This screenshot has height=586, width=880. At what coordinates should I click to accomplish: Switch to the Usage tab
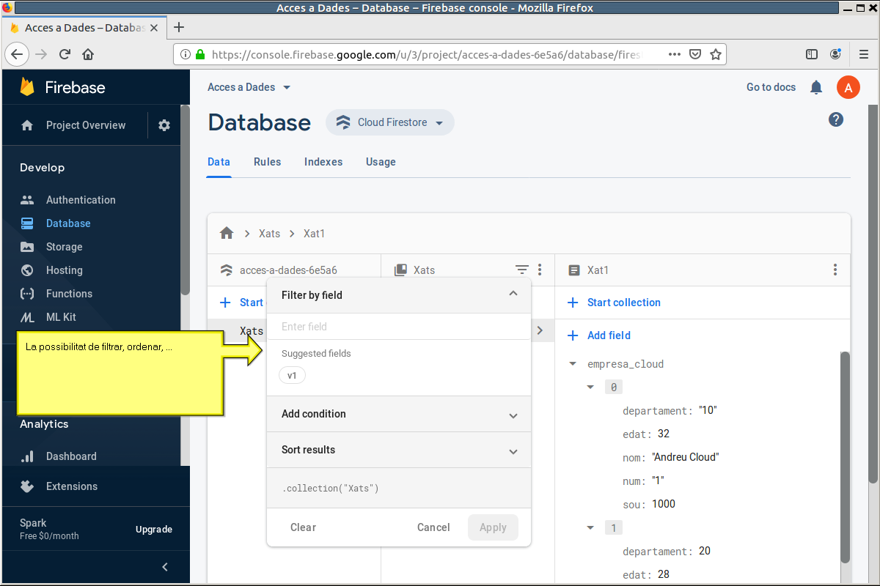tap(381, 162)
